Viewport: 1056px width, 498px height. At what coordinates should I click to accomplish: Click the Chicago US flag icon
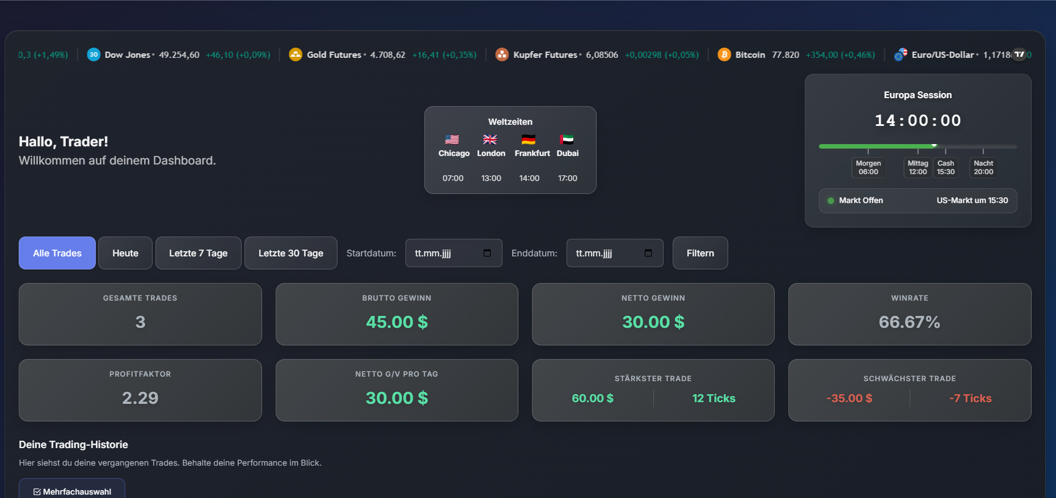[452, 140]
